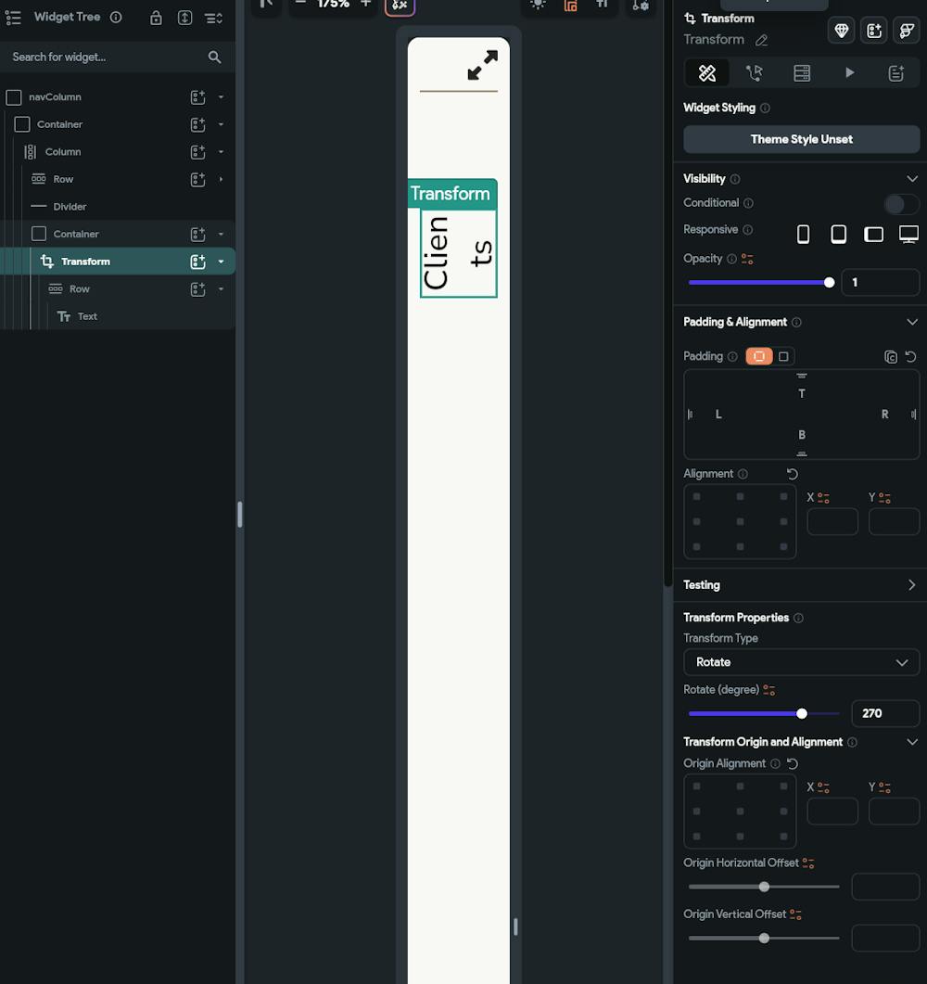This screenshot has height=984, width=927.
Task: Select the Properties design tab
Action: pyautogui.click(x=707, y=72)
